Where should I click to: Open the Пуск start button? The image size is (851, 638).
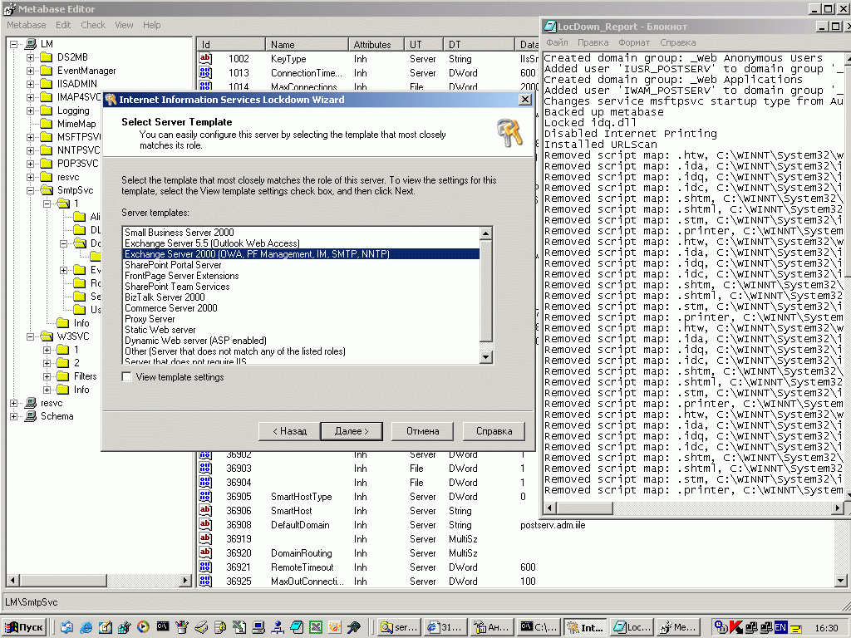(x=24, y=627)
